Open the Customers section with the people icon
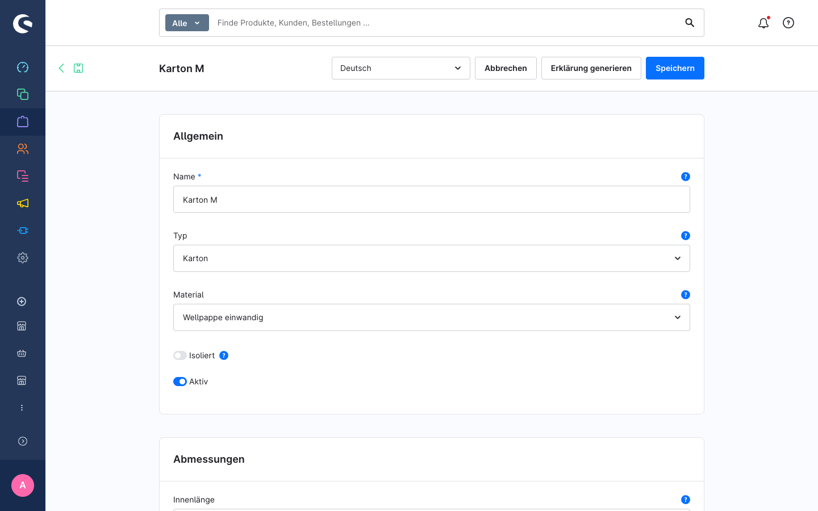818x511 pixels. point(23,149)
